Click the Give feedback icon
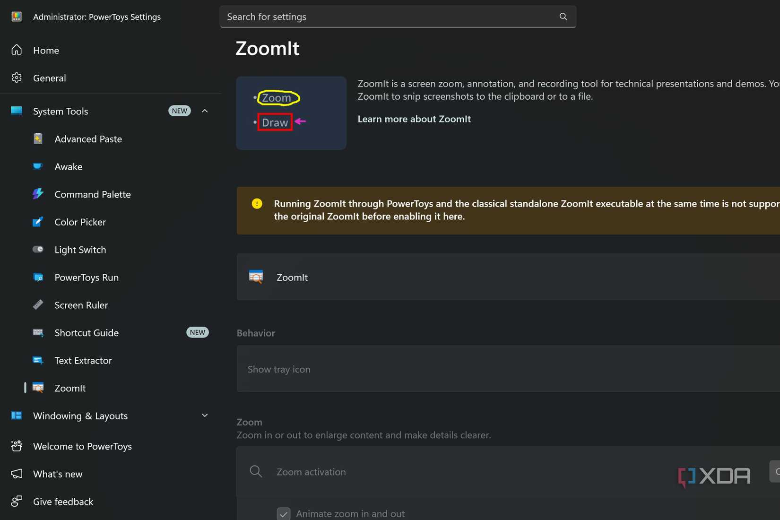The height and width of the screenshot is (520, 780). tap(17, 502)
